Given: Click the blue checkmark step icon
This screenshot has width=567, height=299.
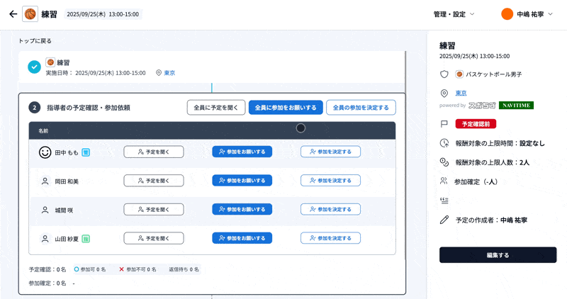Looking at the screenshot, I should [33, 67].
